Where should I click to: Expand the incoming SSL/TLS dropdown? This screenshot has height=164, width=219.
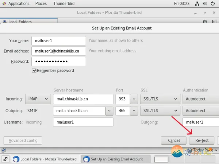pos(160,99)
